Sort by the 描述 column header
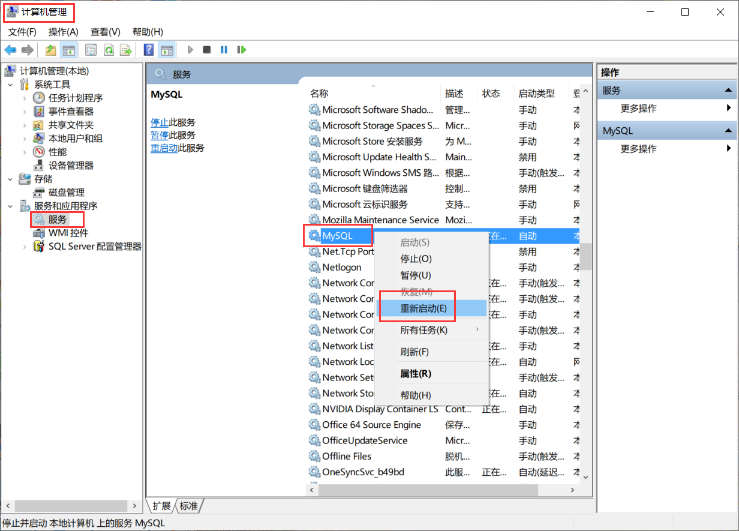The height and width of the screenshot is (531, 739). (459, 94)
